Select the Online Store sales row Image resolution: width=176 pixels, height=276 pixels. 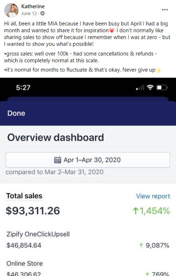tap(88, 268)
